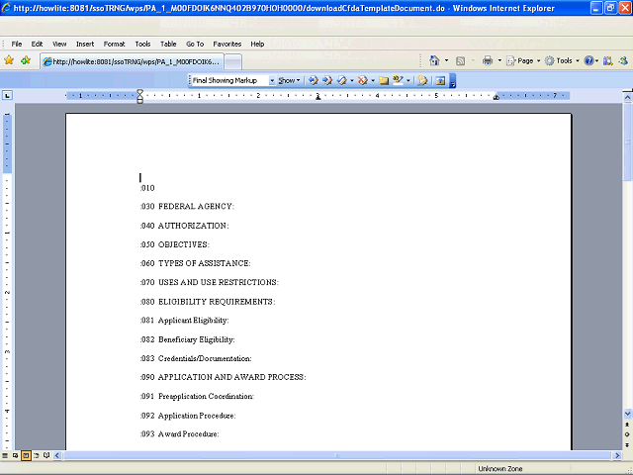Switch to Reading Layout view icon
The height and width of the screenshot is (475, 633).
(x=46, y=455)
